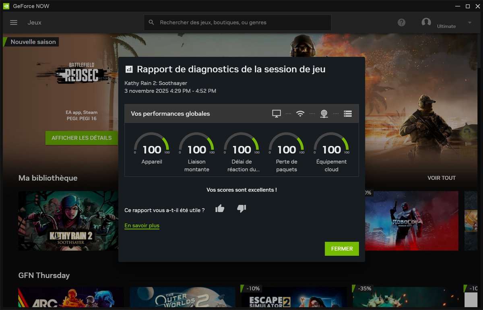Viewport: 483px width, 310px height.
Task: Click the user profile avatar icon
Action: click(x=426, y=23)
